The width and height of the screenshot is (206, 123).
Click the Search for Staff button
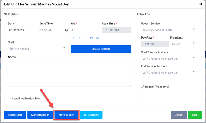pyautogui.click(x=101, y=49)
